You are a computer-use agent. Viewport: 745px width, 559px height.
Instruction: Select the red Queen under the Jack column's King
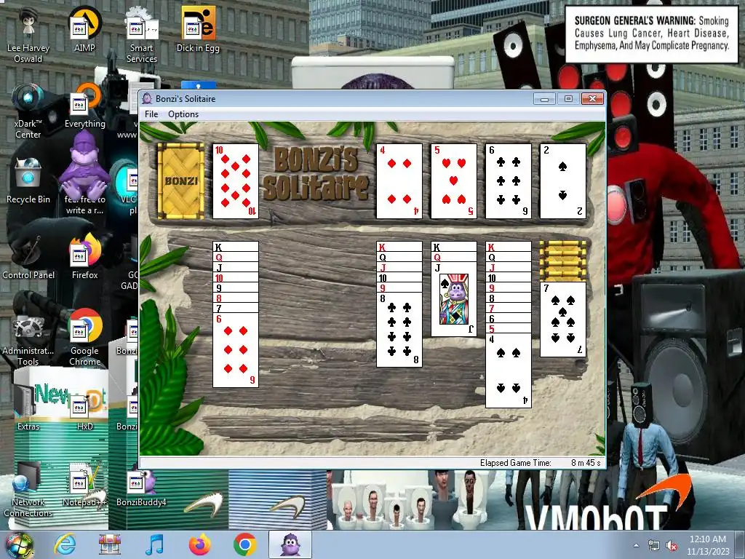[454, 257]
